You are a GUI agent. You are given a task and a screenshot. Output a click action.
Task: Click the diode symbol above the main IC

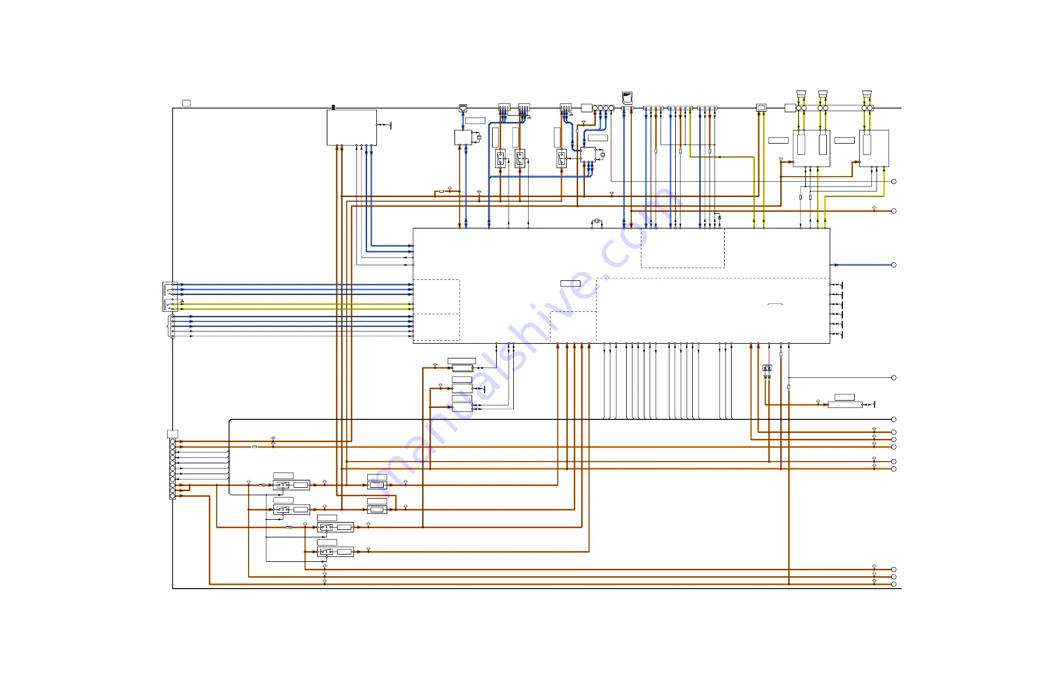pyautogui.click(x=719, y=218)
